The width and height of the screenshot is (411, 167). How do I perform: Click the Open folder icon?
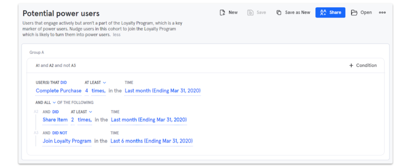coord(354,12)
